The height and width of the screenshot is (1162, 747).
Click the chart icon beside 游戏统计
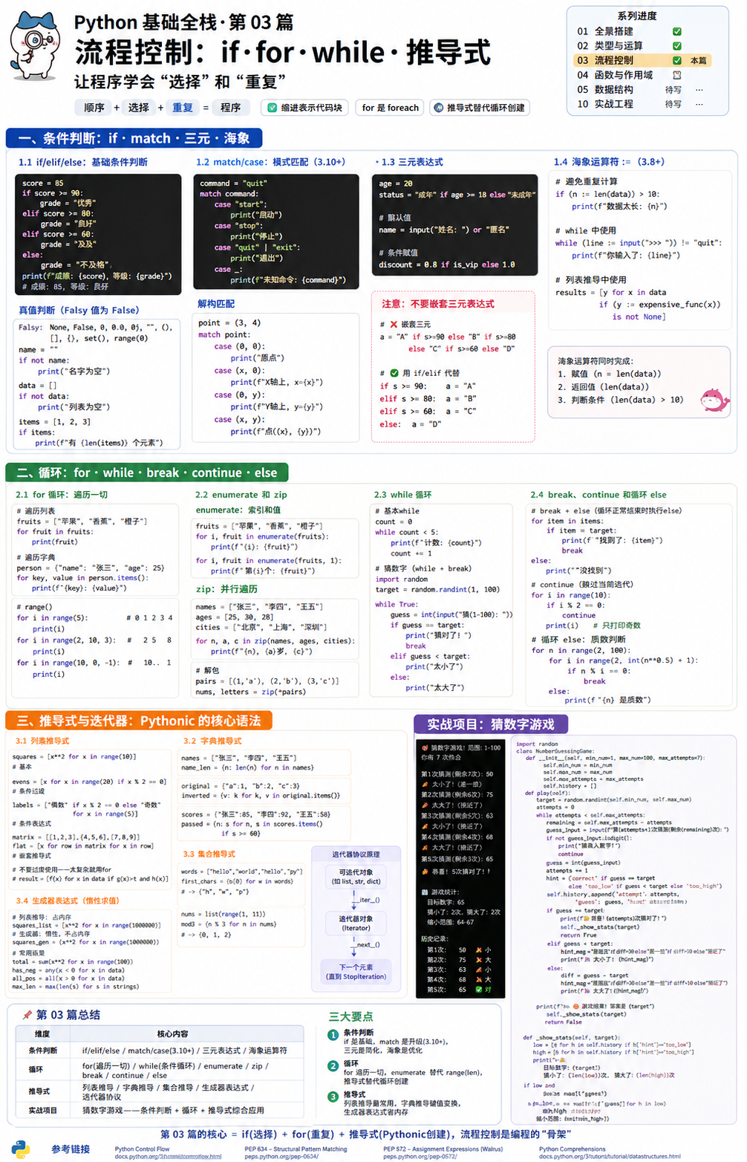coord(425,892)
